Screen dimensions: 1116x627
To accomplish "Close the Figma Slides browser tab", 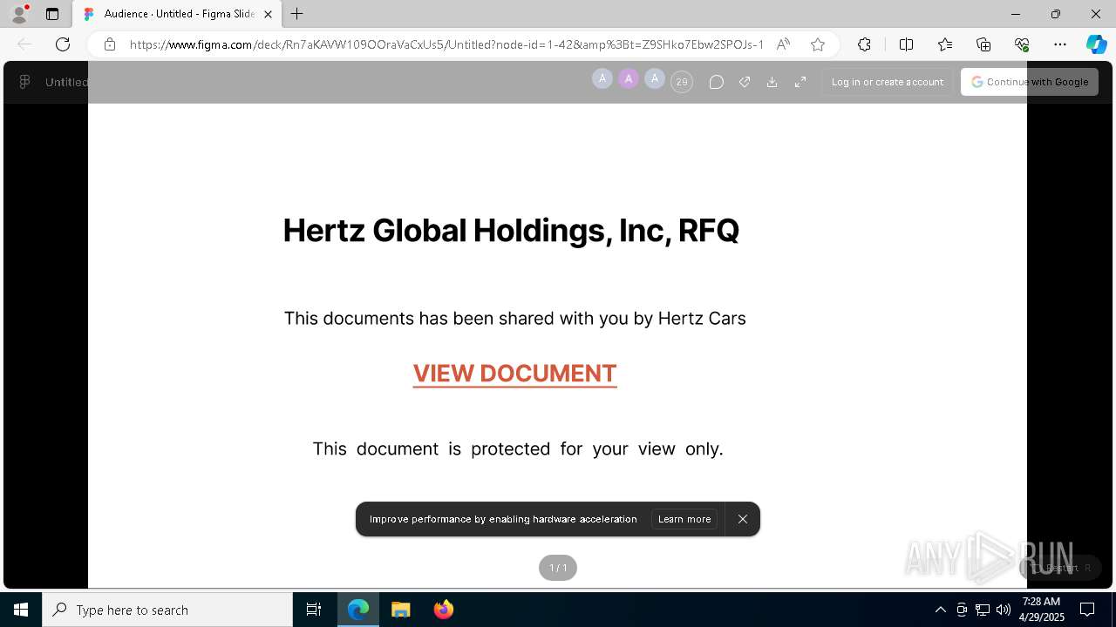I will click(x=268, y=14).
